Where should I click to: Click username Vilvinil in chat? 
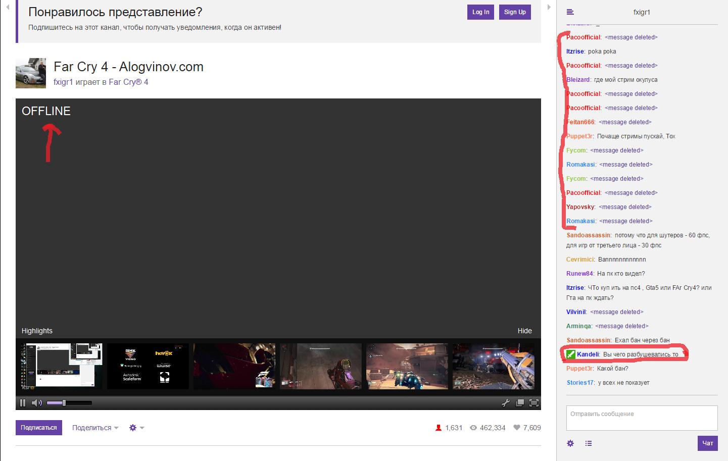coord(576,312)
